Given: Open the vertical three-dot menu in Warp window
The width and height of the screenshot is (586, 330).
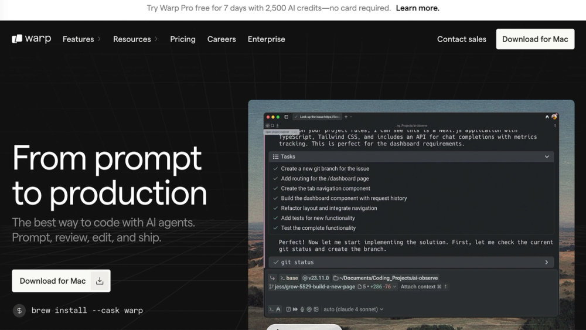Looking at the screenshot, I should 555,125.
